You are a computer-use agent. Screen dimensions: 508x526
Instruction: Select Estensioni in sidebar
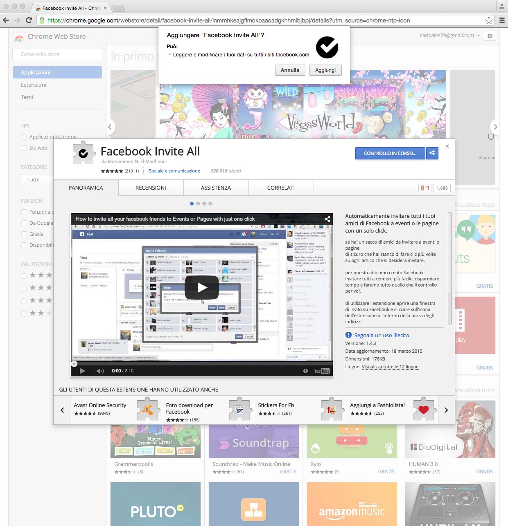(x=34, y=85)
